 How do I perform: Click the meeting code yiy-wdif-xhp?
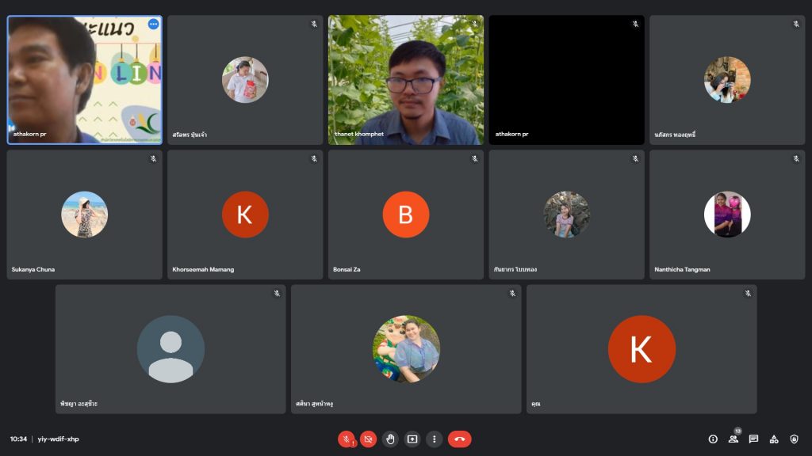[x=59, y=439]
